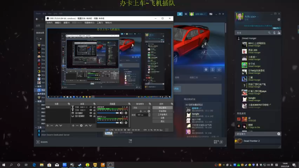Move scene down in OBS scenes panel

point(61,126)
